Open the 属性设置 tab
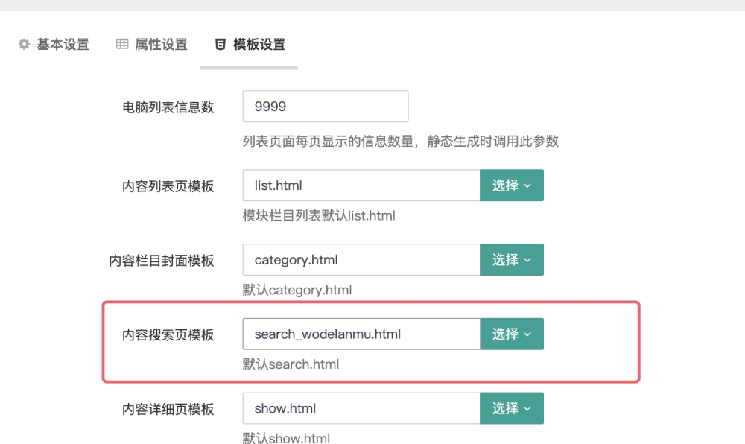The image size is (745, 444). point(152,45)
